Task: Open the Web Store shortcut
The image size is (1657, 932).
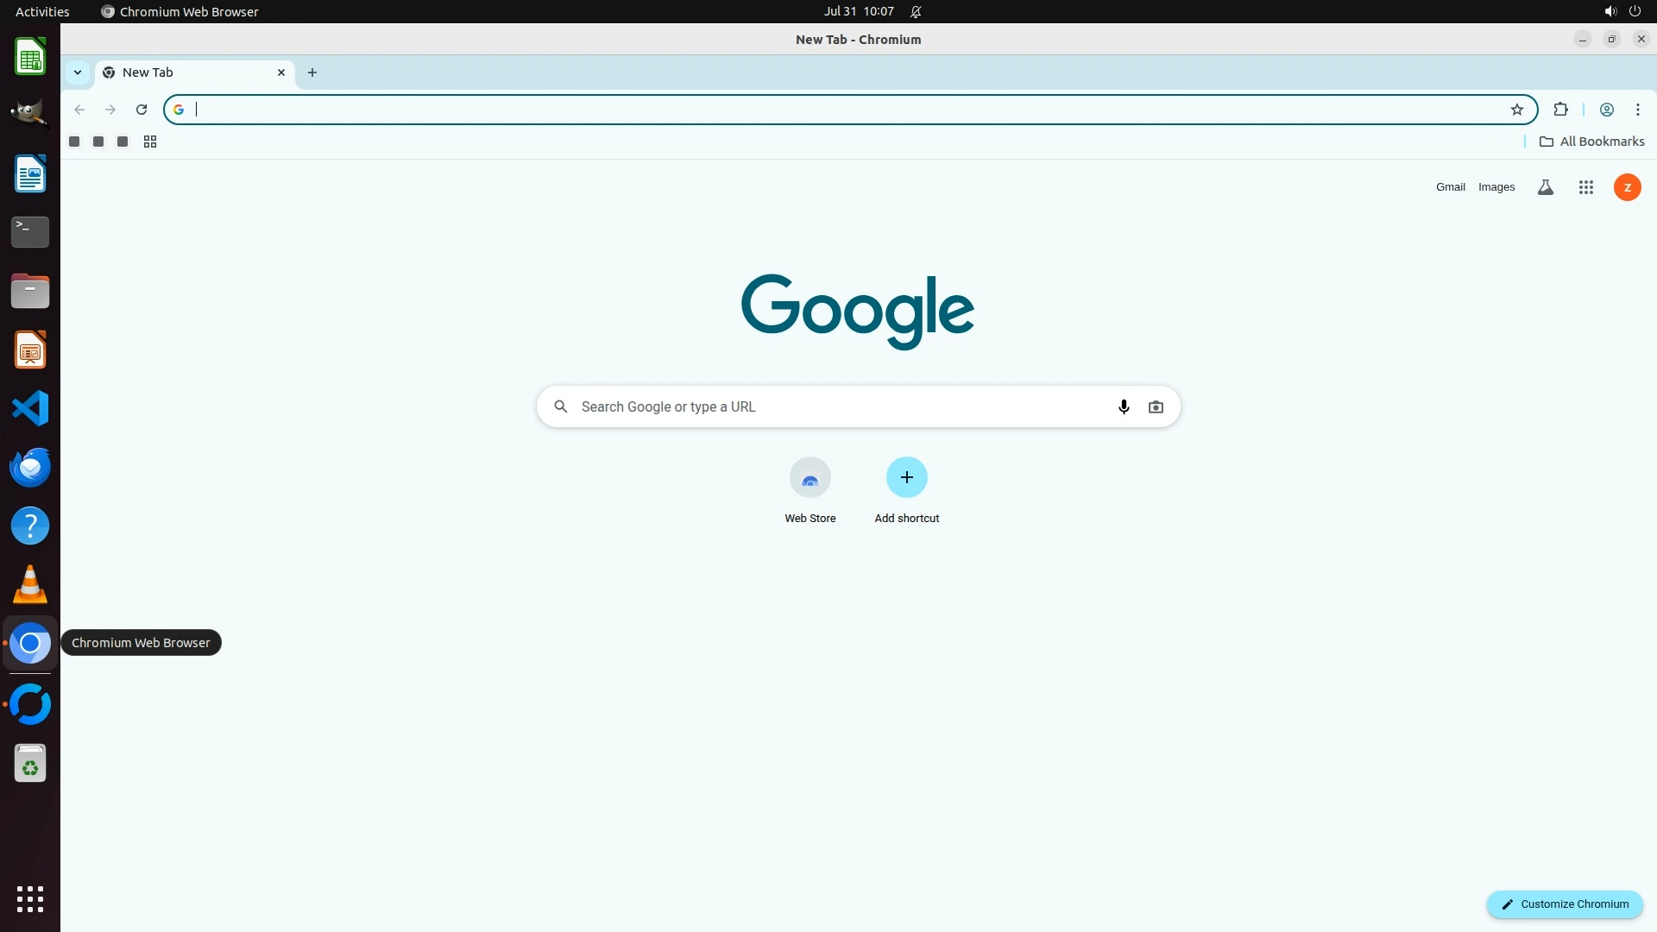Action: (810, 477)
